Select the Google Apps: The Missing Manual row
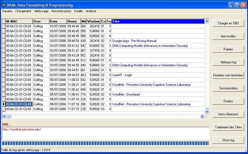Screen dimensions: 248x154 pos(134,41)
